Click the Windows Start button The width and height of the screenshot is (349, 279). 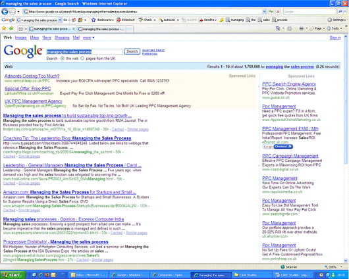pos(13,275)
